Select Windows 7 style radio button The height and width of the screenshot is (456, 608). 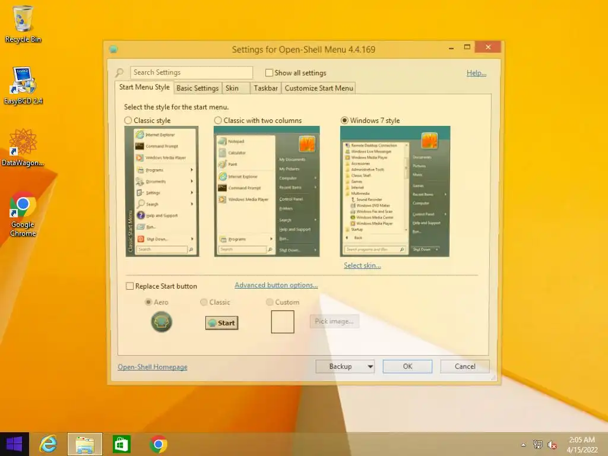[x=344, y=121]
